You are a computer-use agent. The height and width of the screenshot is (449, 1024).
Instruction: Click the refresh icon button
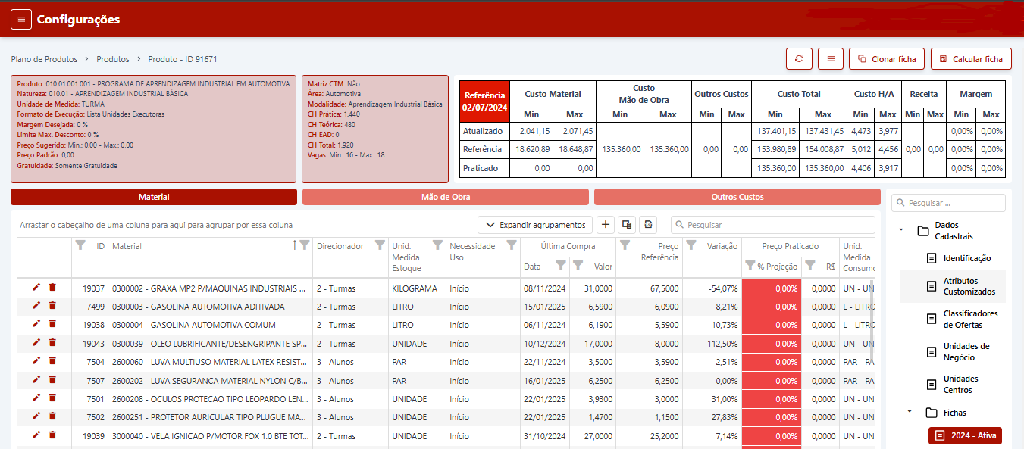tap(799, 59)
